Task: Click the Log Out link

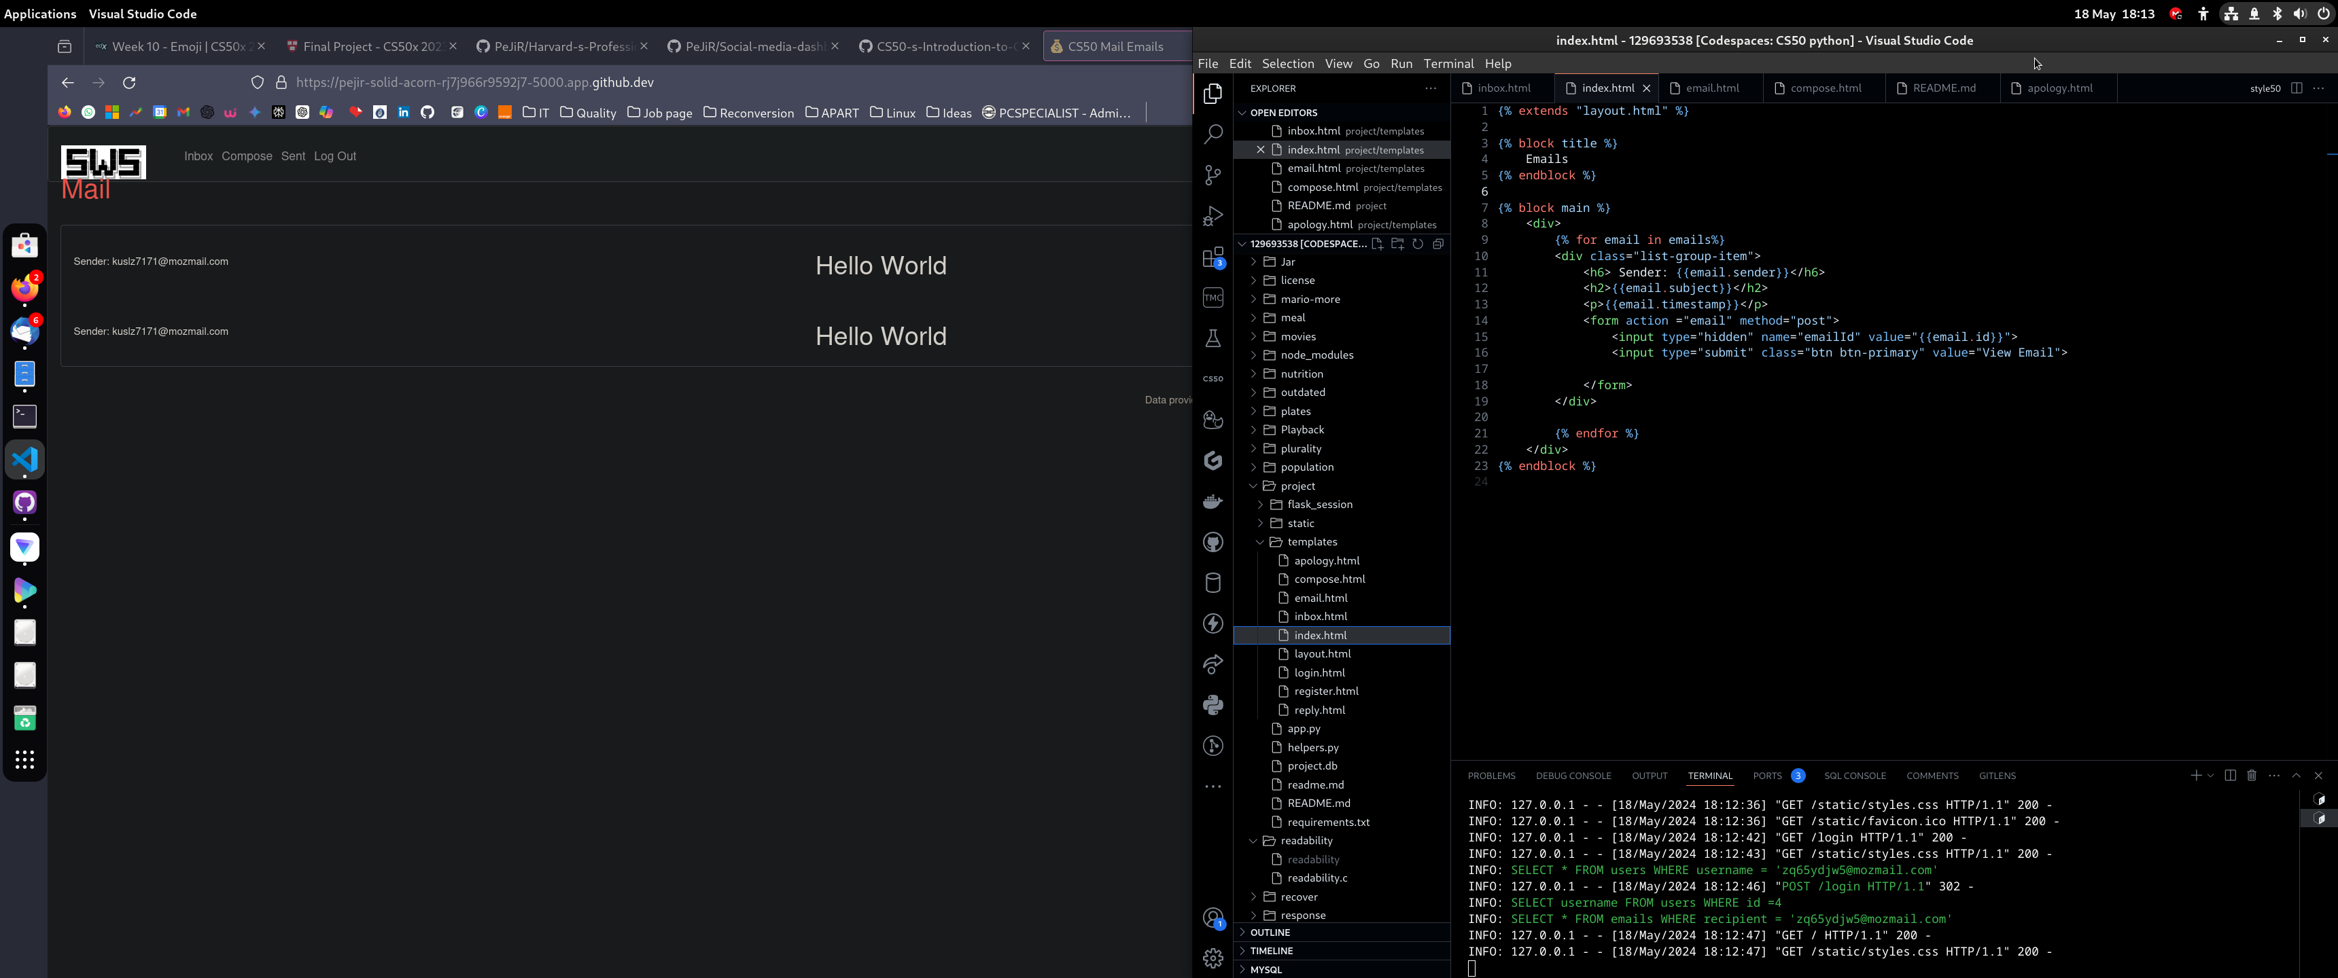Action: click(335, 156)
